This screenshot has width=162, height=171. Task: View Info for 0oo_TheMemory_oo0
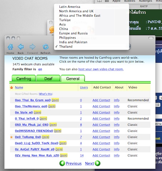coord(116,107)
